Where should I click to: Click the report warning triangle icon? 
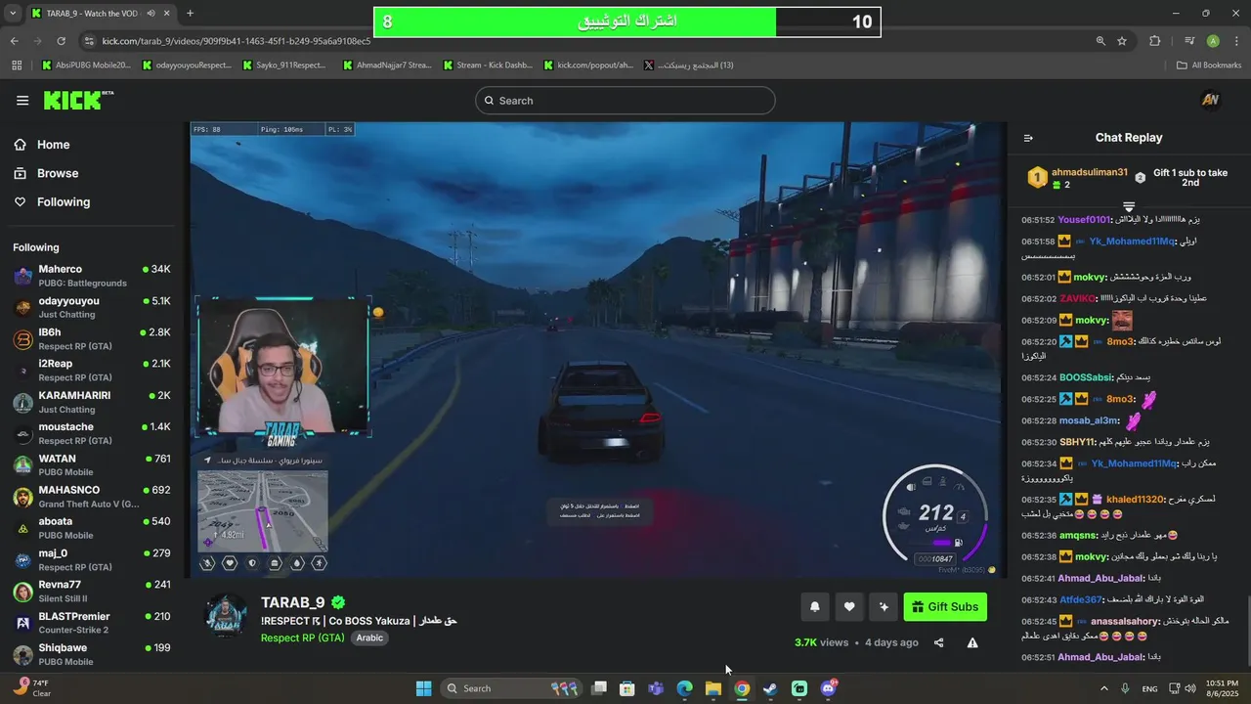[x=972, y=642]
